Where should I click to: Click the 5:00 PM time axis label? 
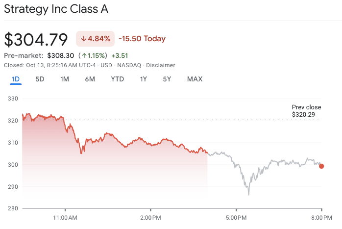click(x=236, y=217)
